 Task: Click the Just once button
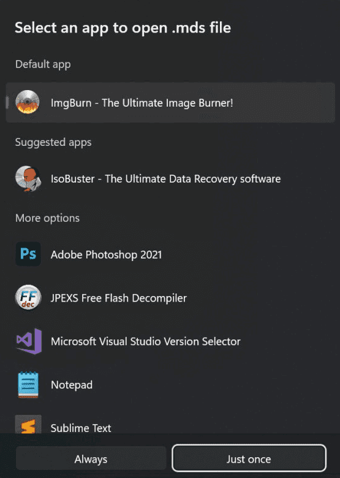pos(249,458)
